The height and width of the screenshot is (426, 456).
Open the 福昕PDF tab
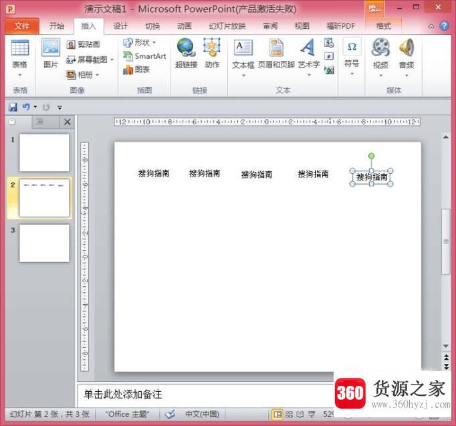[x=341, y=26]
